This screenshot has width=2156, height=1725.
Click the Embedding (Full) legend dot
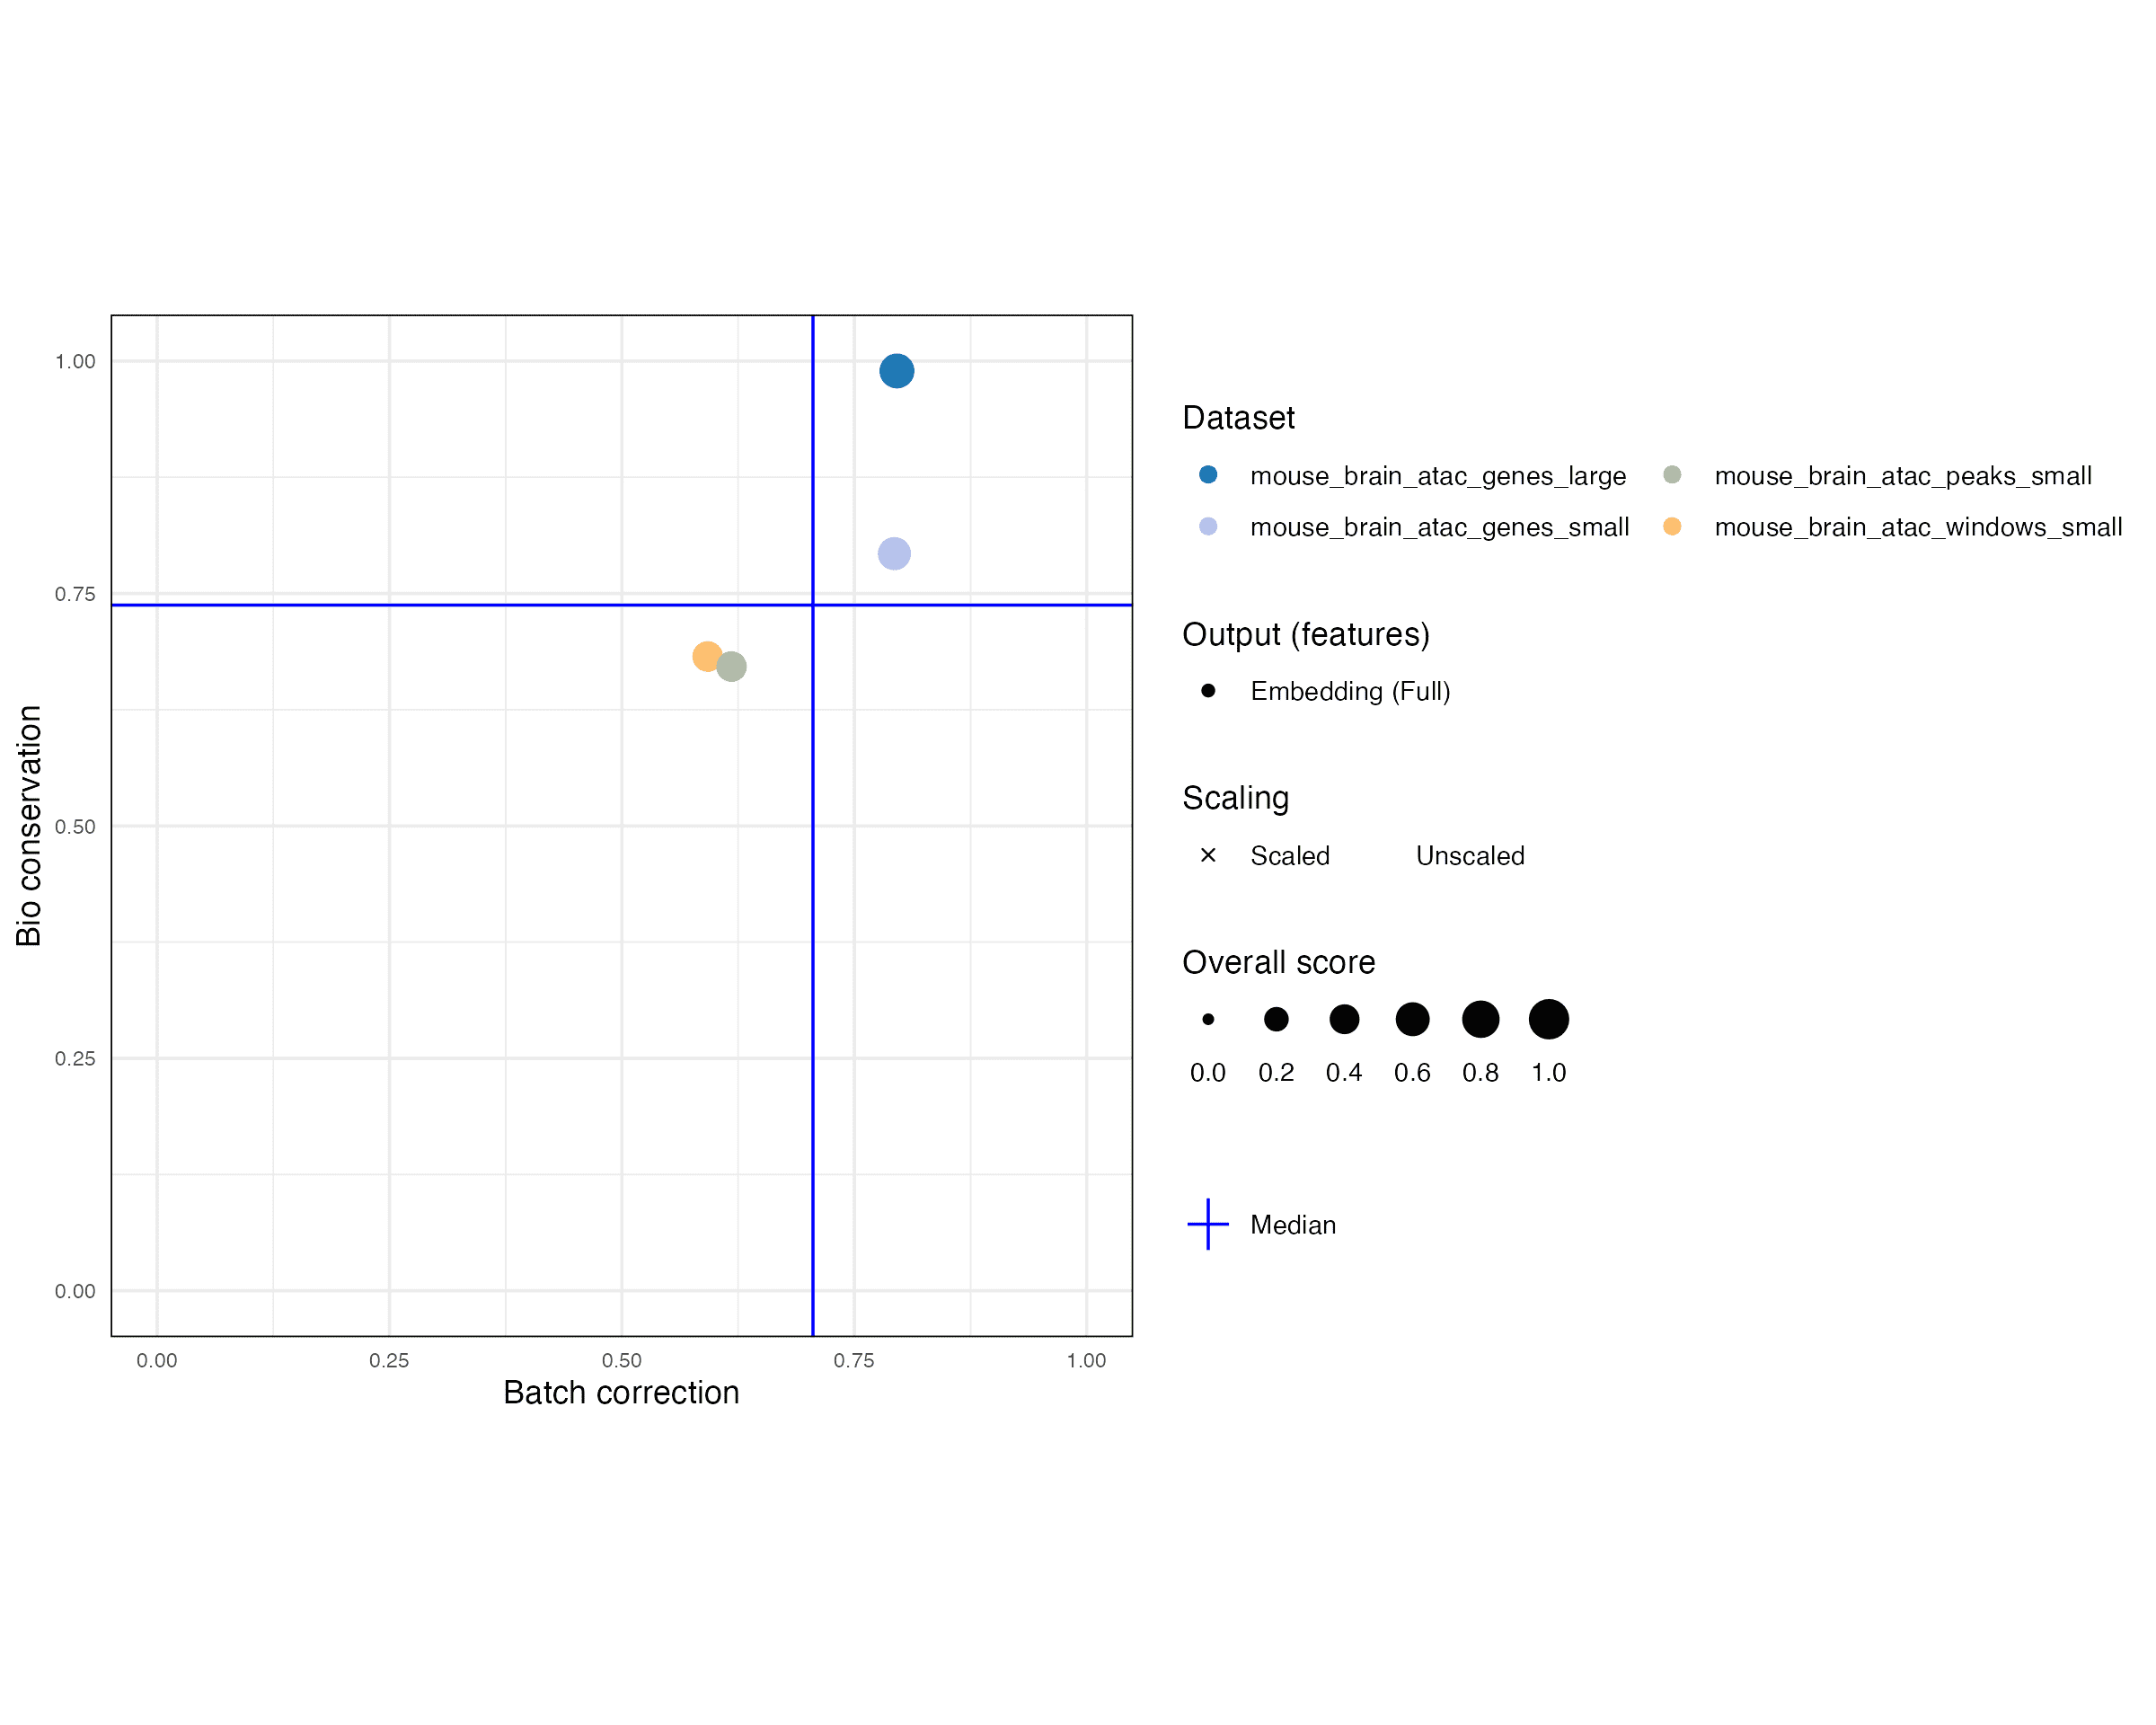(x=1208, y=690)
